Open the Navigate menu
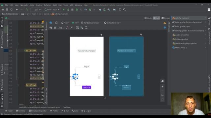This screenshot has height=118, width=211. (24, 5)
